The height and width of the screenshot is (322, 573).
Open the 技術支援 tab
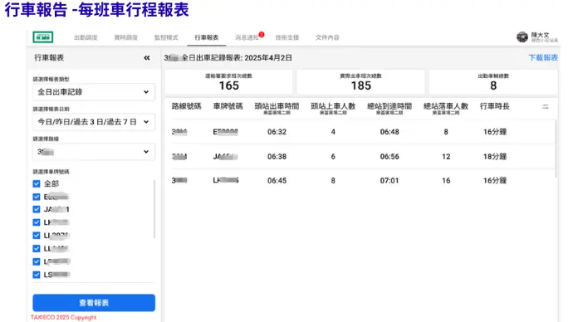pos(287,37)
